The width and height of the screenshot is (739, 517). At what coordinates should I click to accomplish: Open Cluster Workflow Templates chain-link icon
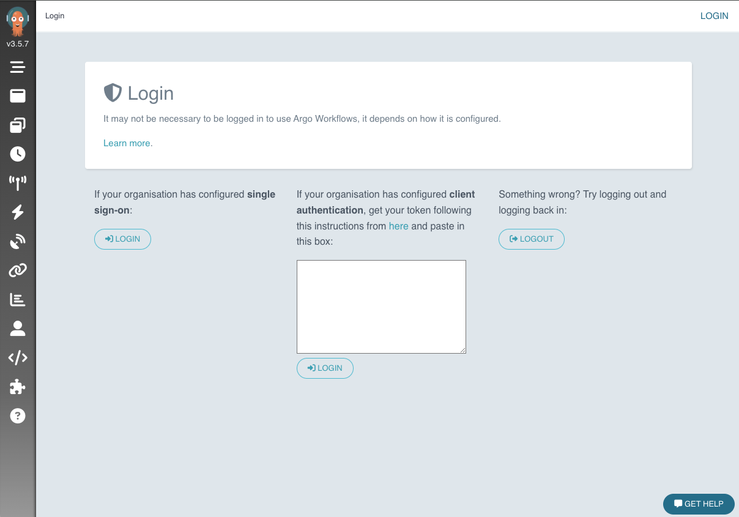(18, 270)
